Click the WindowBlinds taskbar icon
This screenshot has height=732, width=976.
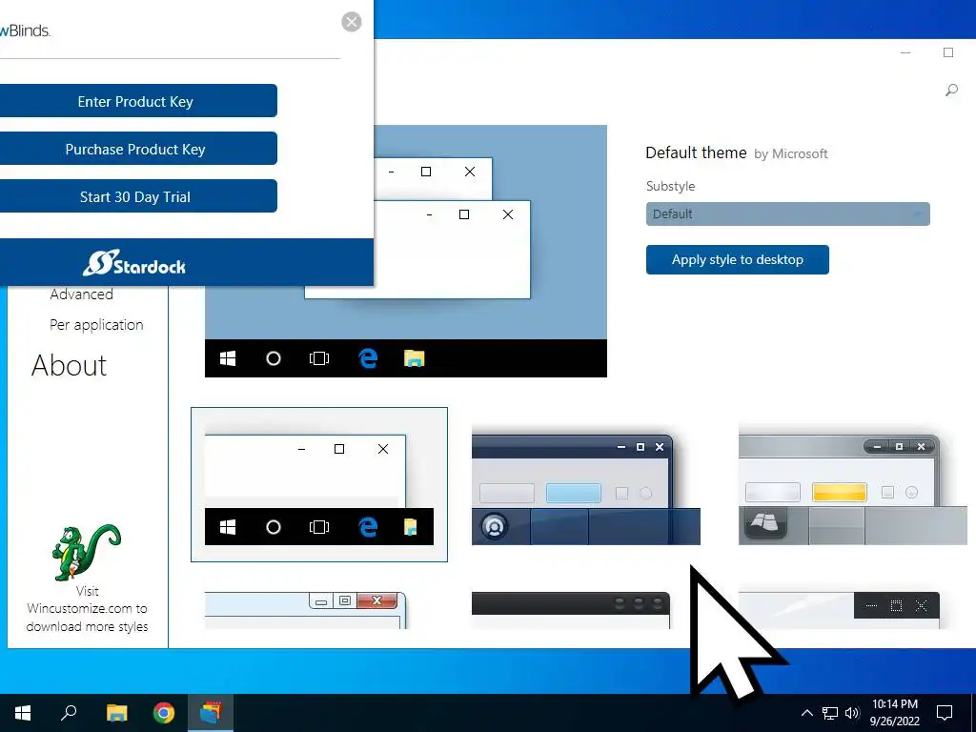[x=211, y=713]
